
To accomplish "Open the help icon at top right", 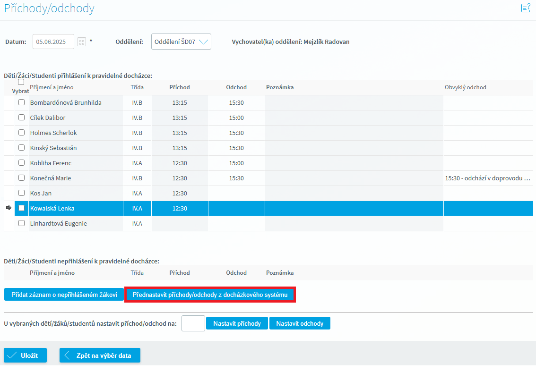I will tap(526, 8).
